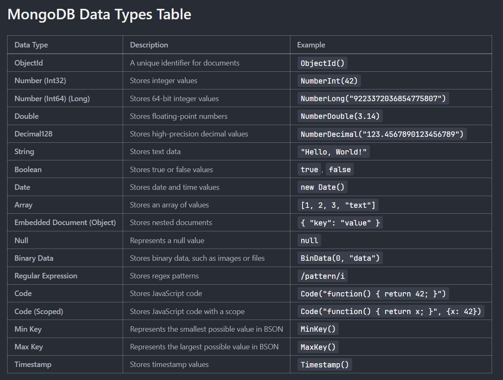The height and width of the screenshot is (380, 503).
Task: Select the null example snippet
Action: tap(309, 240)
